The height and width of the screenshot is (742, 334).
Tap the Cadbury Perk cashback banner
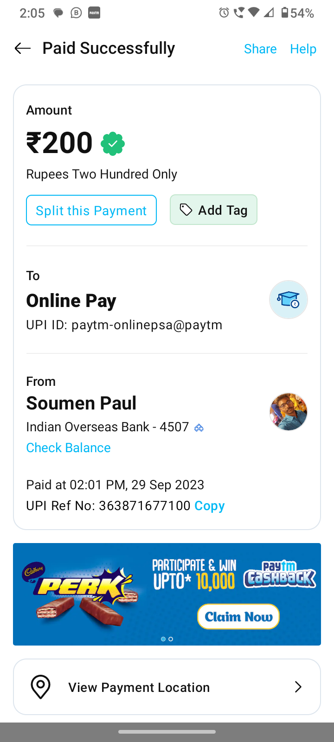coord(167,594)
